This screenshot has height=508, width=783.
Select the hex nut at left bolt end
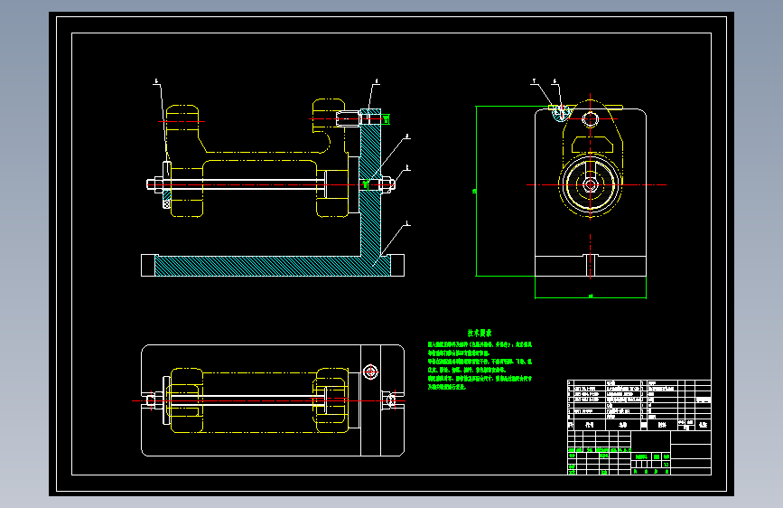click(x=158, y=184)
